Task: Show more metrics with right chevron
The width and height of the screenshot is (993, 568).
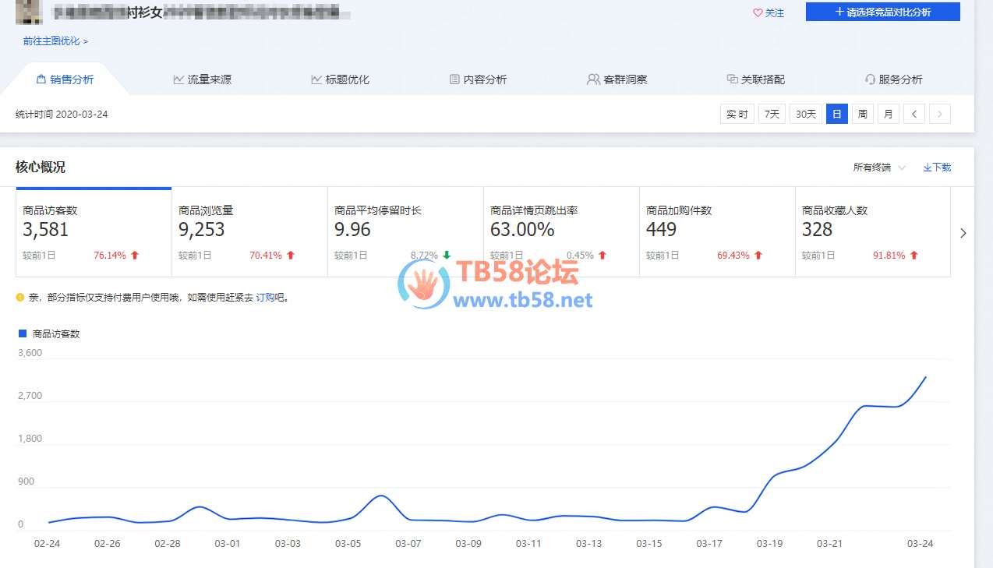Action: [x=963, y=233]
